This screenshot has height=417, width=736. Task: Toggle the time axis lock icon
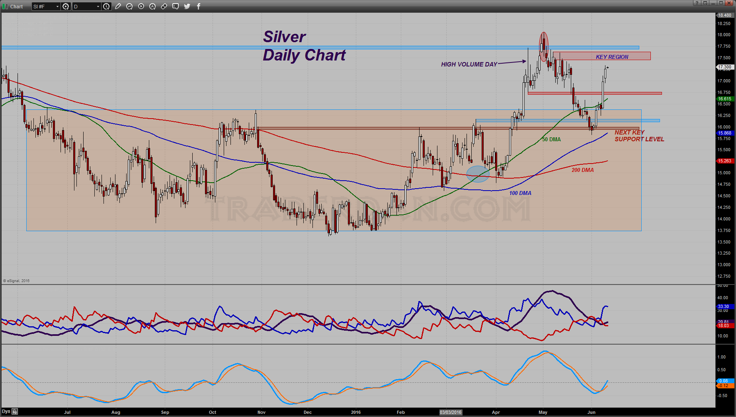15,411
